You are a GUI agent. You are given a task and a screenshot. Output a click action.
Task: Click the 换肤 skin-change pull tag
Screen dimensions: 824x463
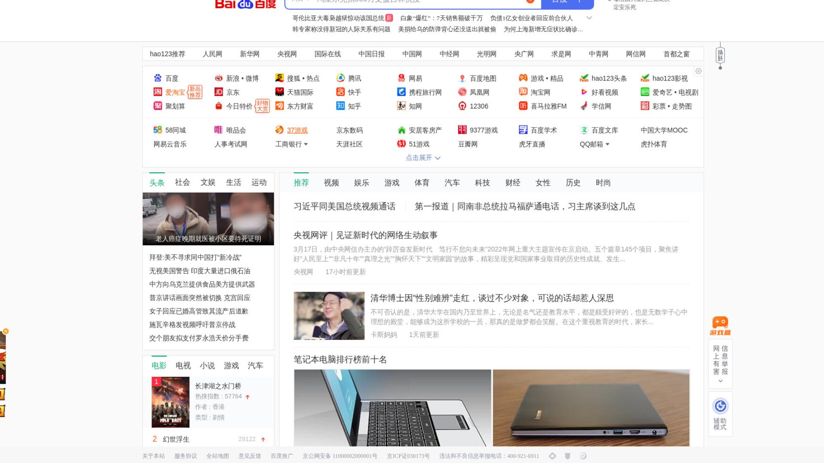tap(720, 56)
